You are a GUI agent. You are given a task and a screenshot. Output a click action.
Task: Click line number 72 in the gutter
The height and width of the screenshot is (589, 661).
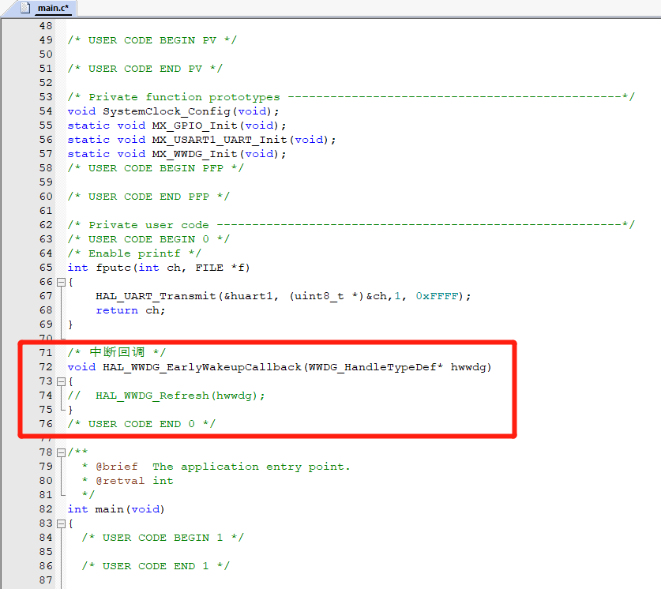pos(46,367)
